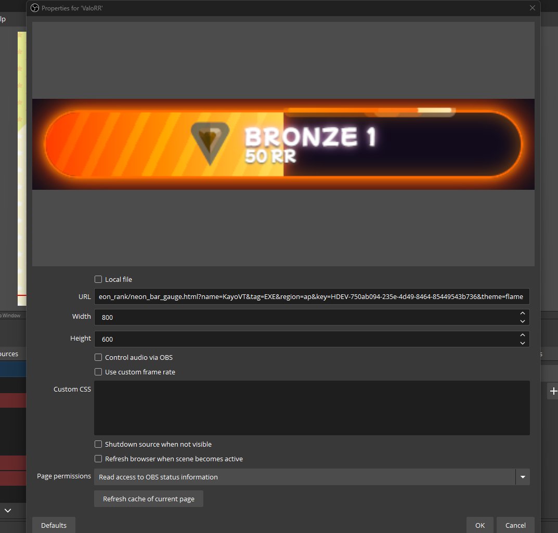Click the Cancel button
This screenshot has height=533, width=558.
[x=515, y=525]
